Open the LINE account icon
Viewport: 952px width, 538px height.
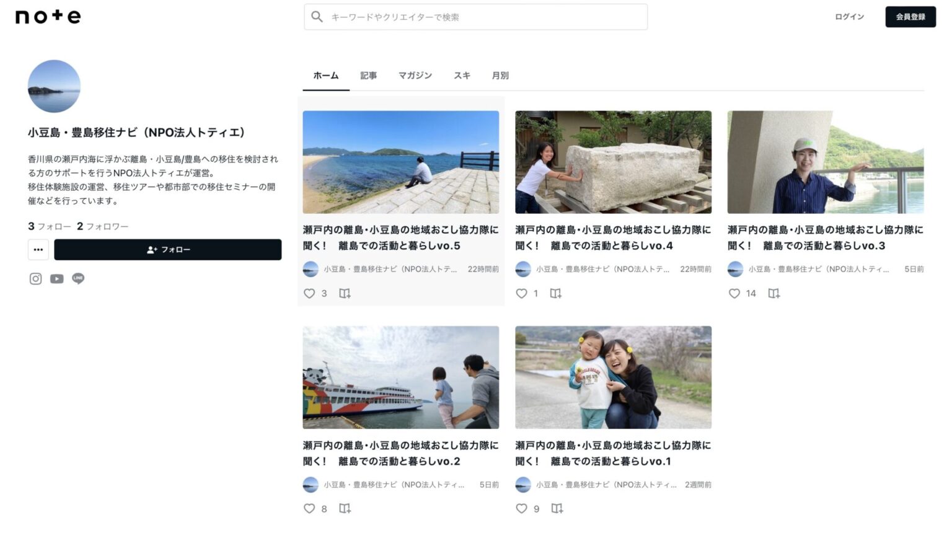78,278
